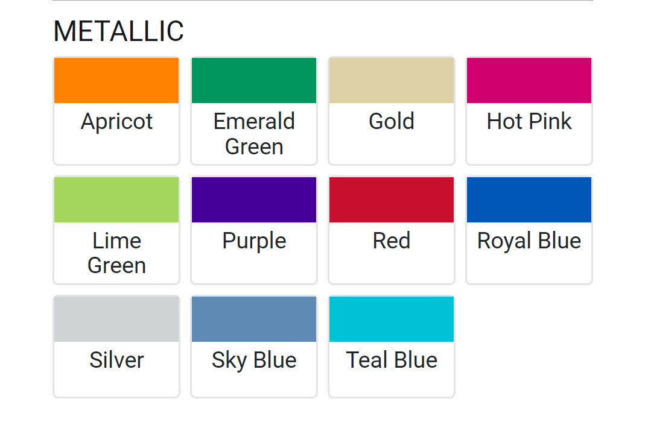Click the Gold label text
The height and width of the screenshot is (428, 648).
point(392,122)
